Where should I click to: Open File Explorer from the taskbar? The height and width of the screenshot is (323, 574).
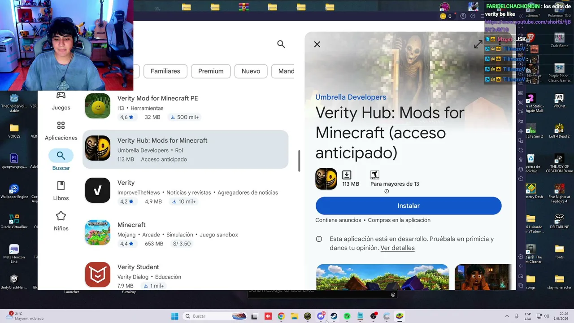294,316
